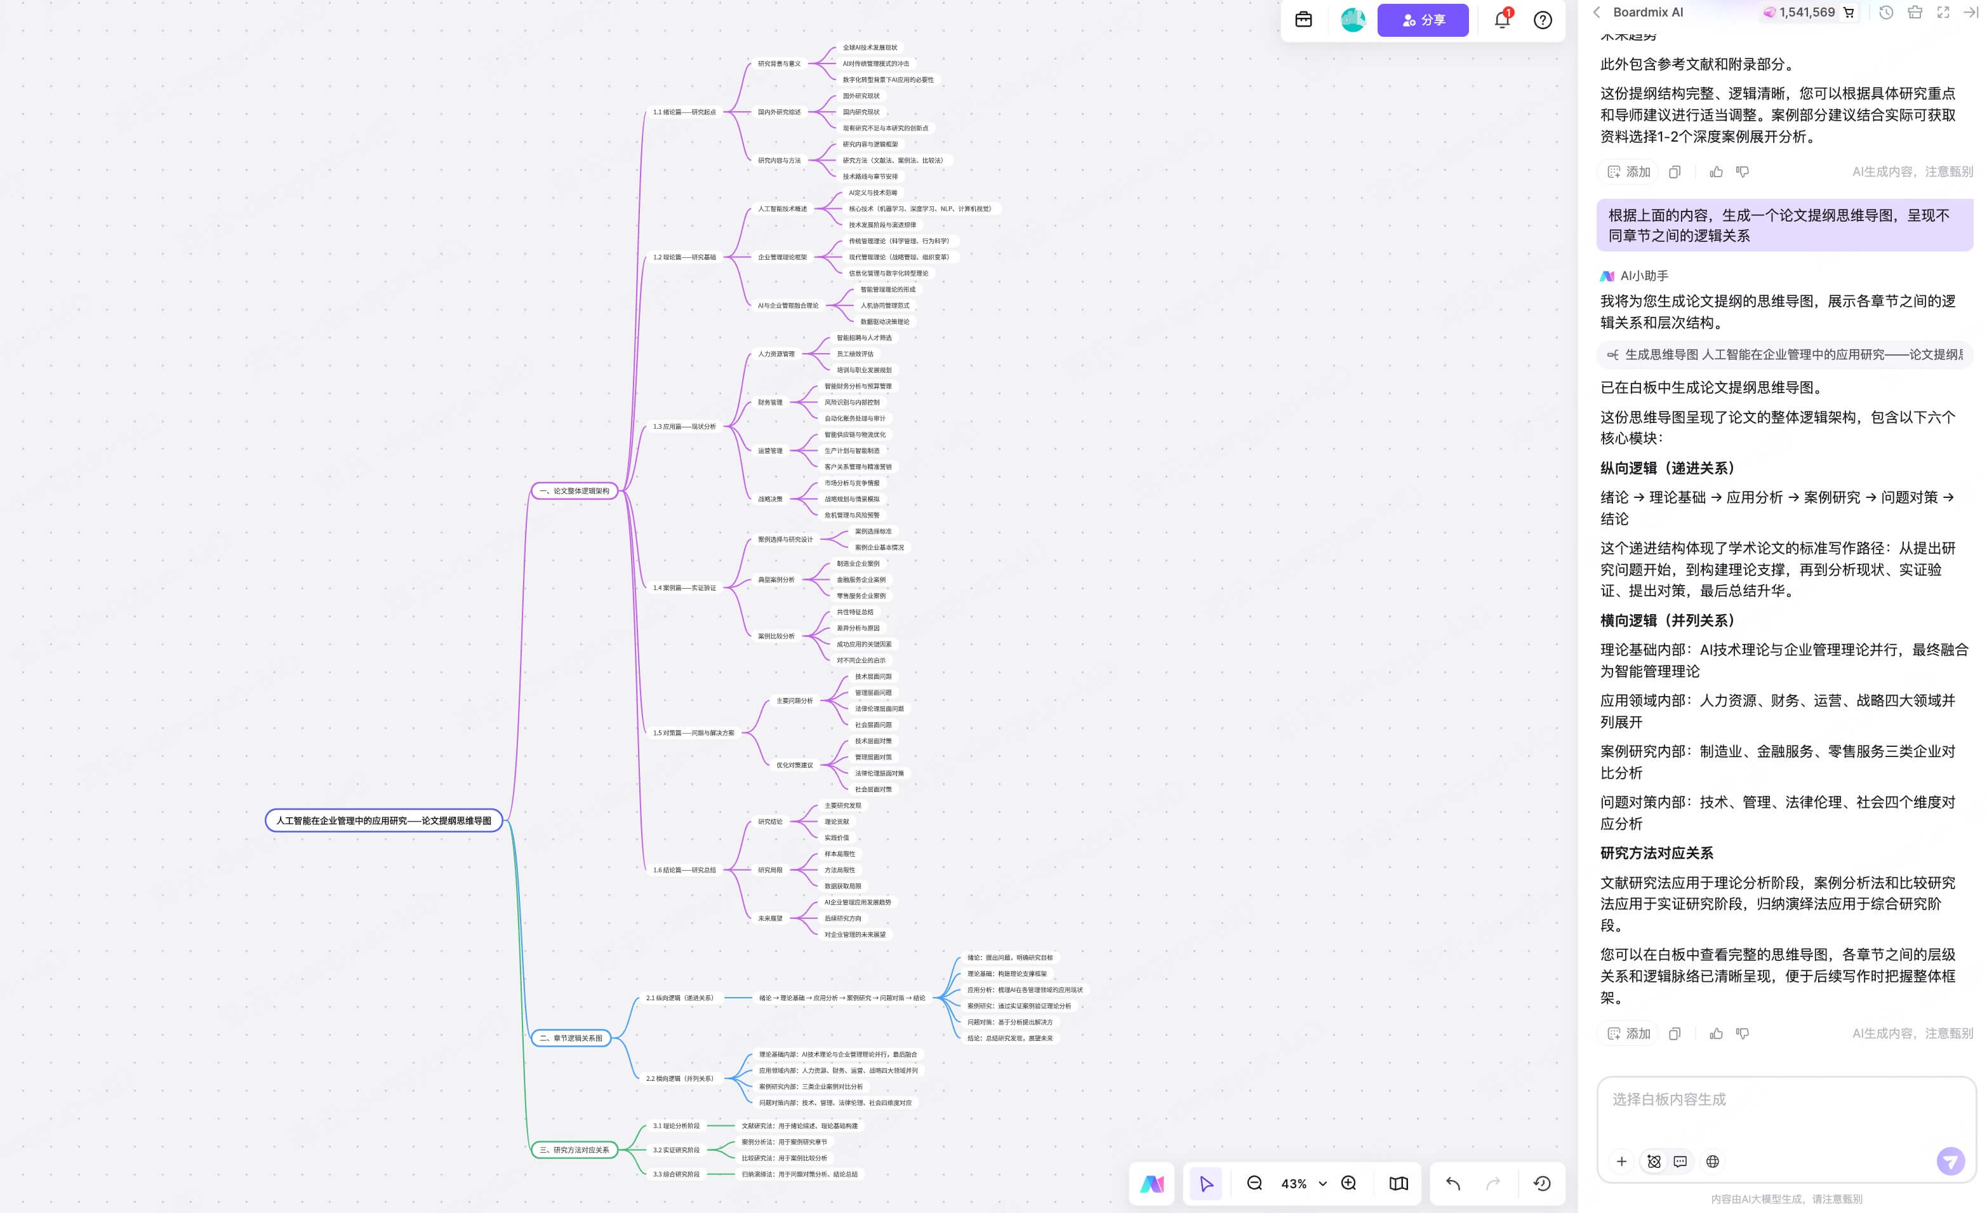
Task: Toggle the web search globe icon
Action: click(x=1712, y=1162)
